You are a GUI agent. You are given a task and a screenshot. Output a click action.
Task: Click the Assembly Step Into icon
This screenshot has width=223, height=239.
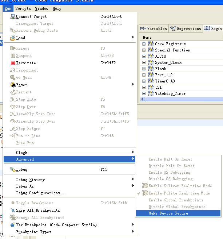click(13, 114)
